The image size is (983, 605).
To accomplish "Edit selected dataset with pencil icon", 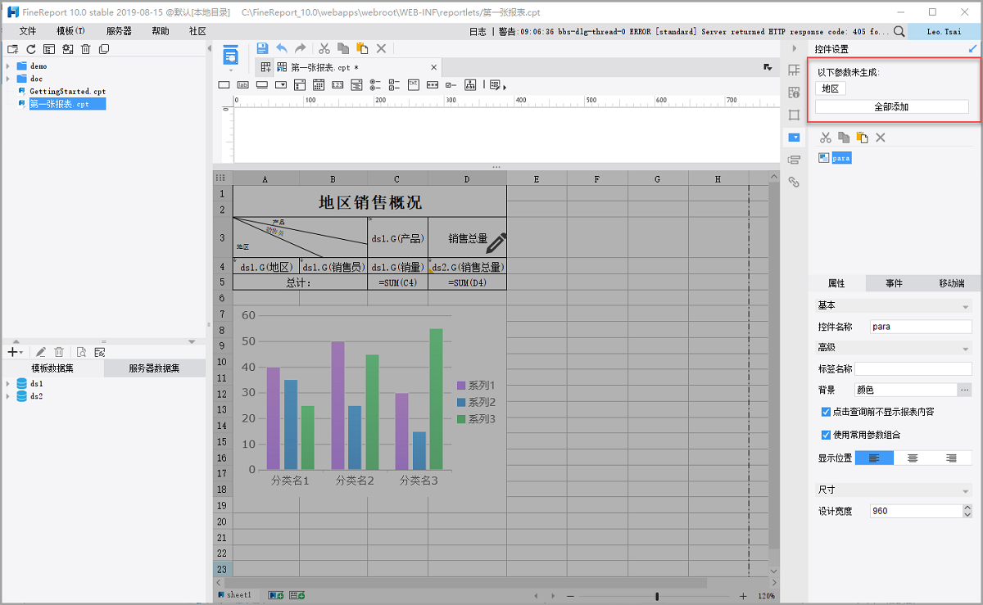I will (41, 352).
